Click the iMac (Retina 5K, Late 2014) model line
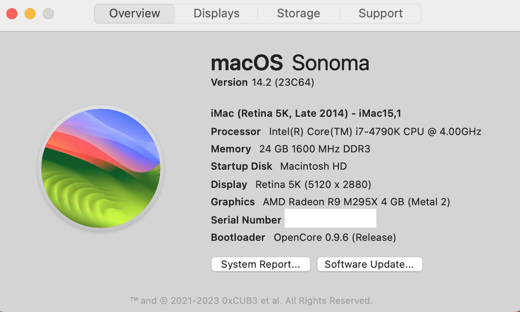The width and height of the screenshot is (520, 312). [x=306, y=114]
